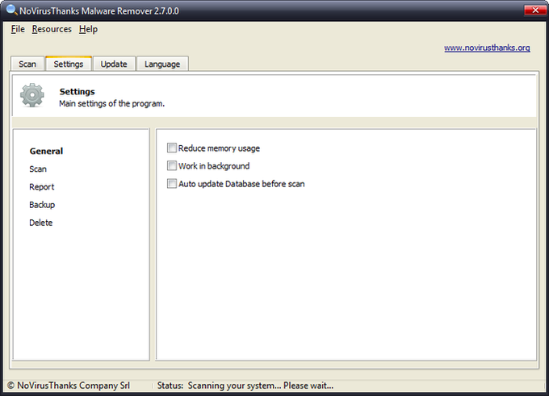Open Report settings category
The image size is (549, 396).
click(x=42, y=187)
